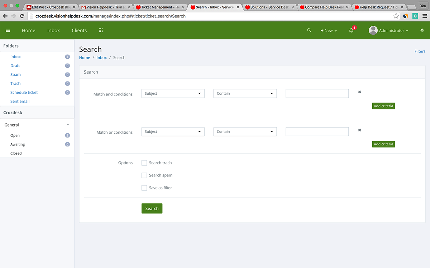The image size is (430, 268).
Task: Tick the Search spam checkbox
Action: (144, 175)
